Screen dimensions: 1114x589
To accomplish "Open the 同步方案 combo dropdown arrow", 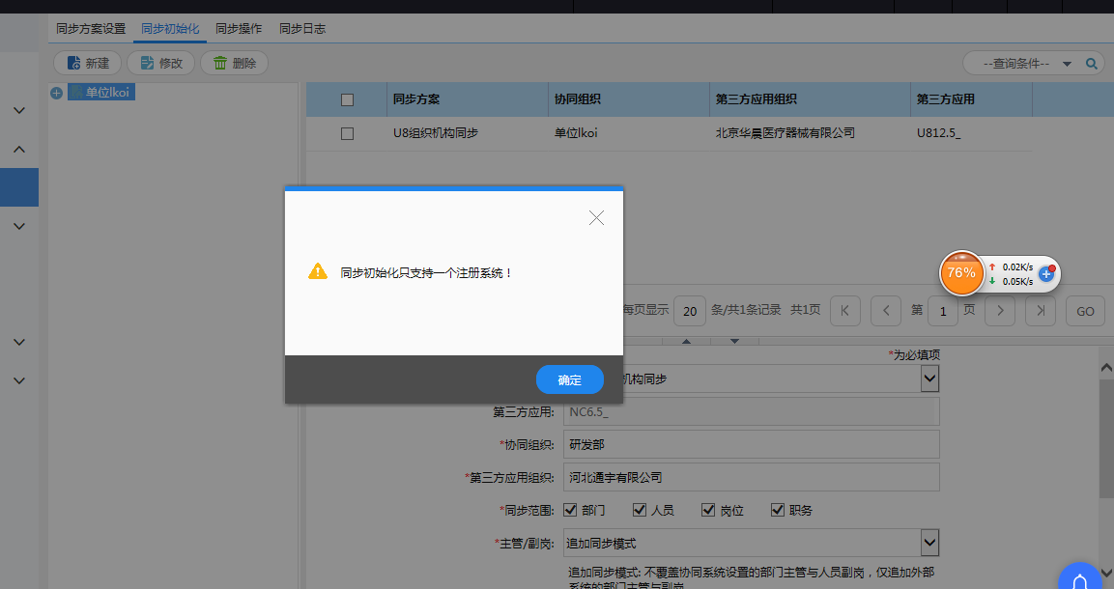I will 930,379.
